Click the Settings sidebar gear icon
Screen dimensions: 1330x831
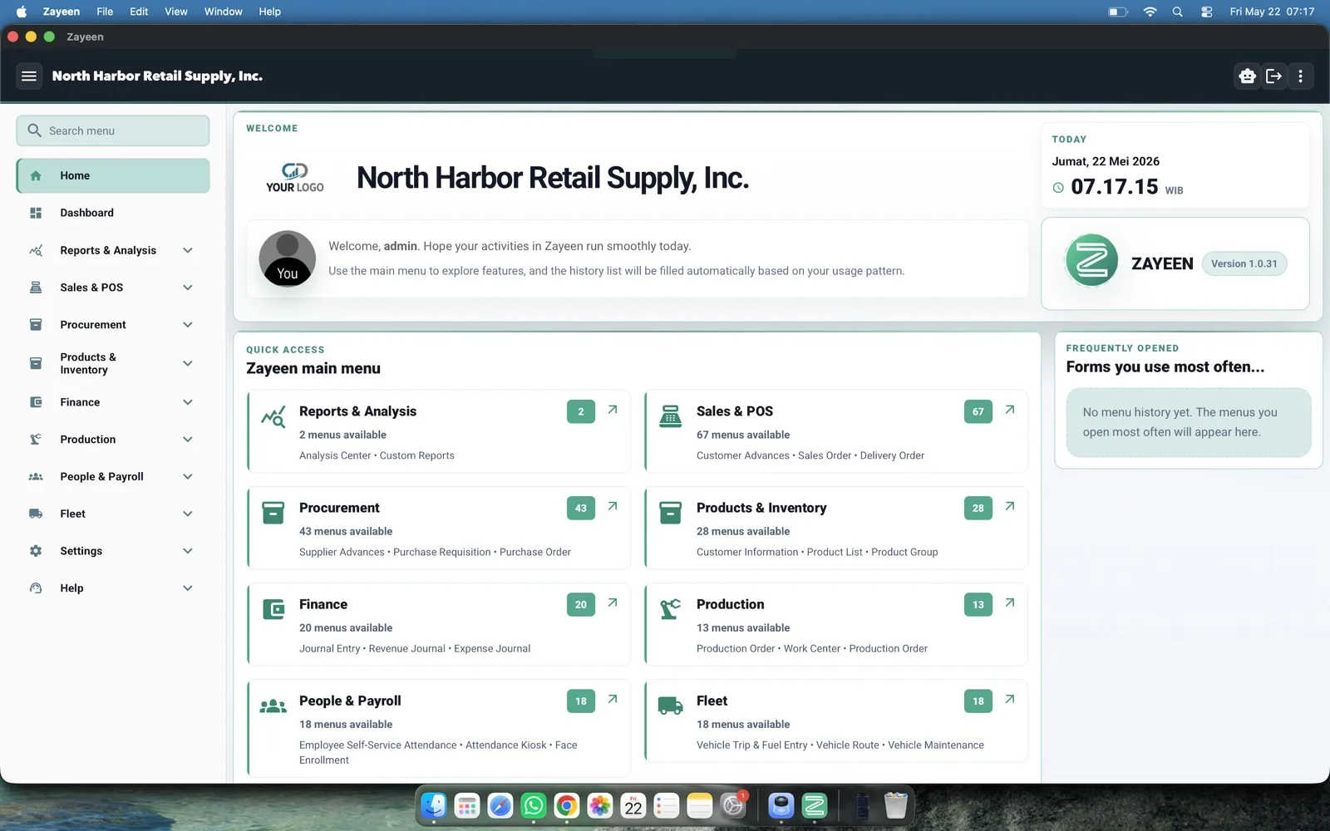coord(36,551)
